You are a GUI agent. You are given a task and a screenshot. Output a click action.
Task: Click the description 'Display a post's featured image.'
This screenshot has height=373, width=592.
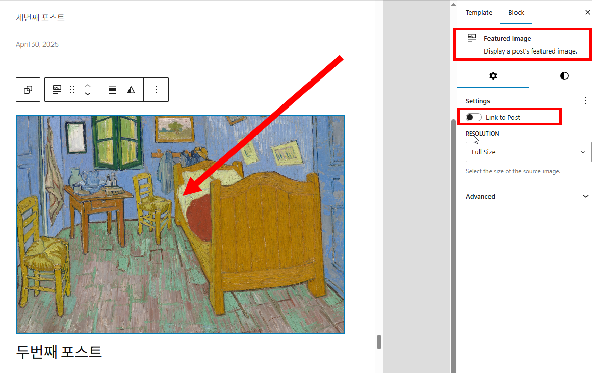coord(530,51)
